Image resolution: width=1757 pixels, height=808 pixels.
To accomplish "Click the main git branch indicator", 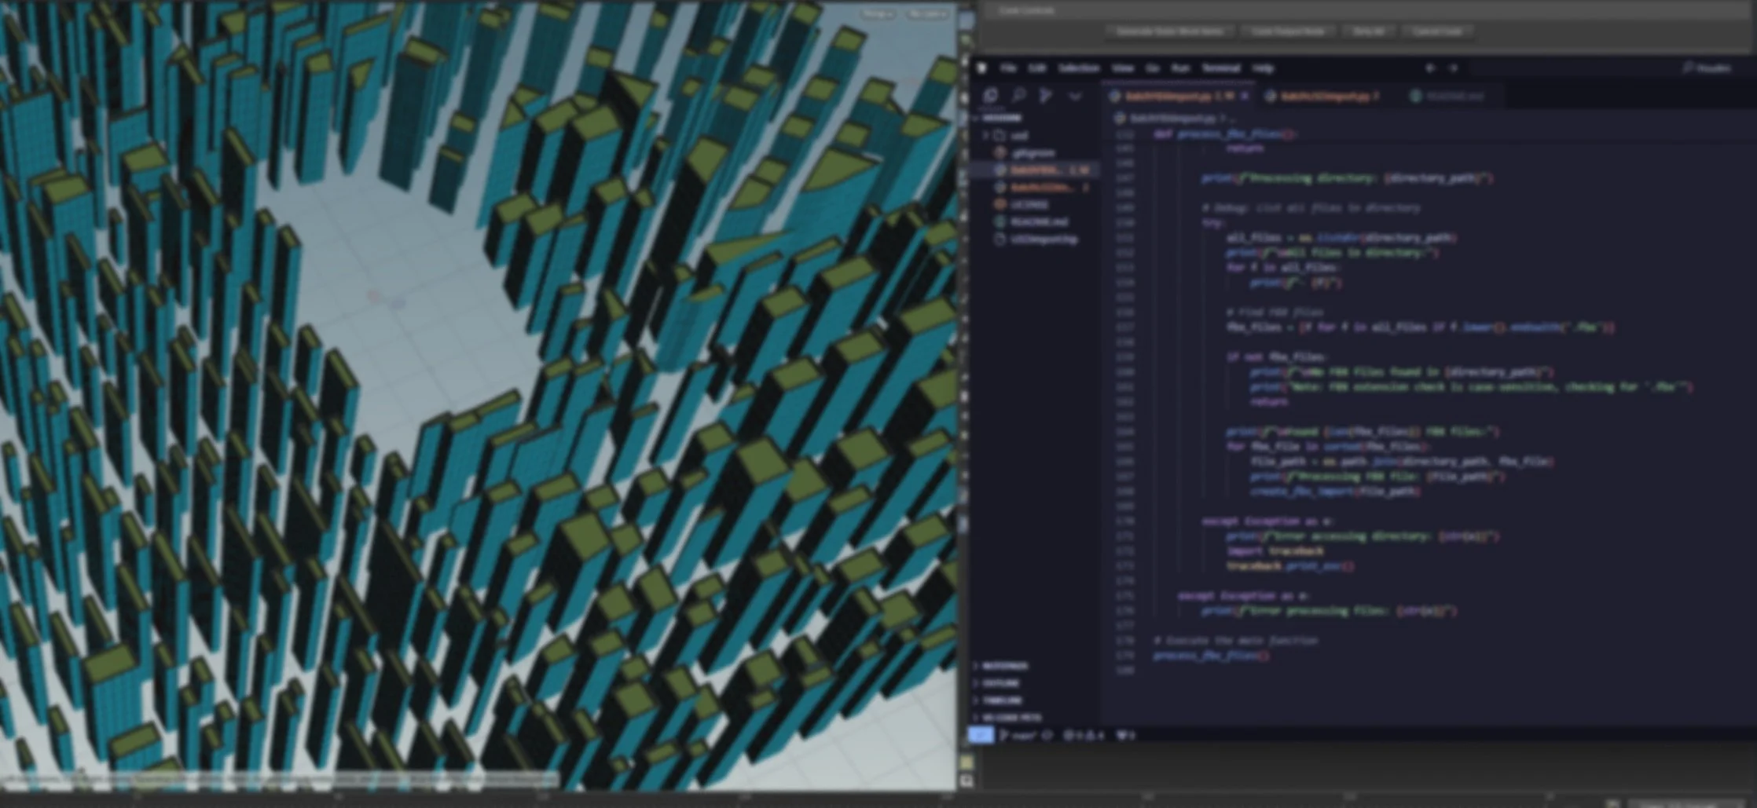I will click(x=1018, y=735).
